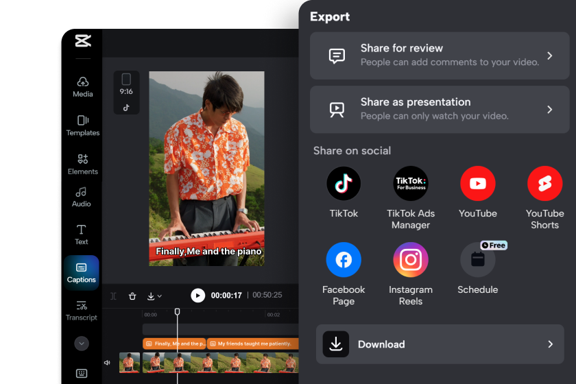The height and width of the screenshot is (384, 576).
Task: Open Share as presentation option
Action: tap(440, 110)
